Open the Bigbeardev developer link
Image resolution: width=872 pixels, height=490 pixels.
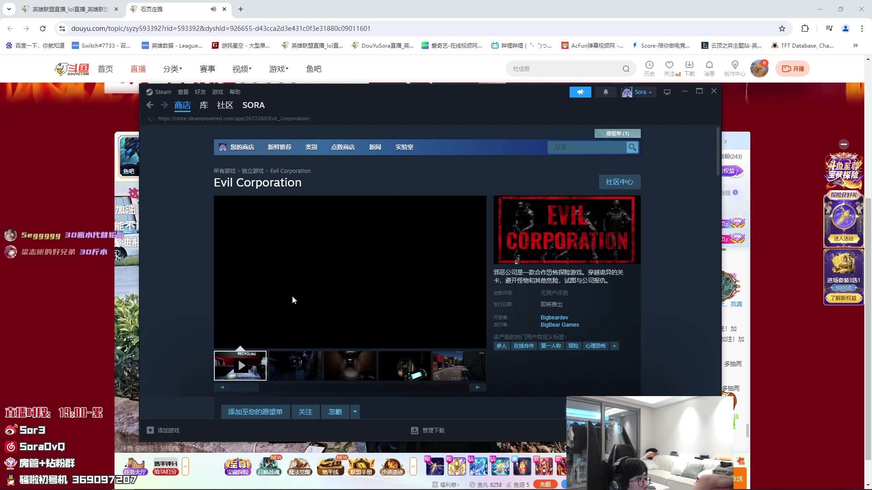pyautogui.click(x=554, y=318)
